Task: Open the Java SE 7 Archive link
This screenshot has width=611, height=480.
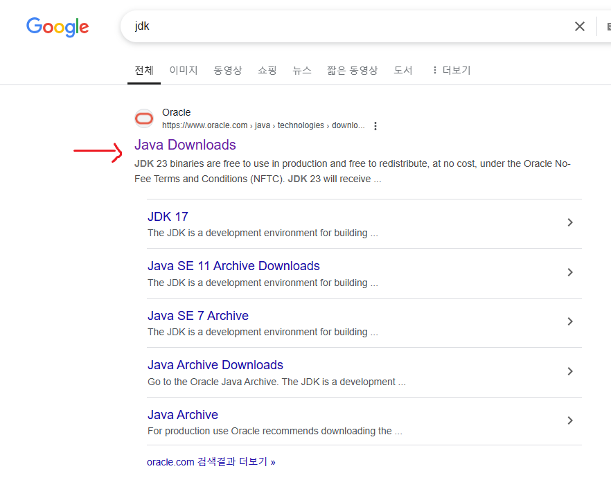Action: coord(198,316)
